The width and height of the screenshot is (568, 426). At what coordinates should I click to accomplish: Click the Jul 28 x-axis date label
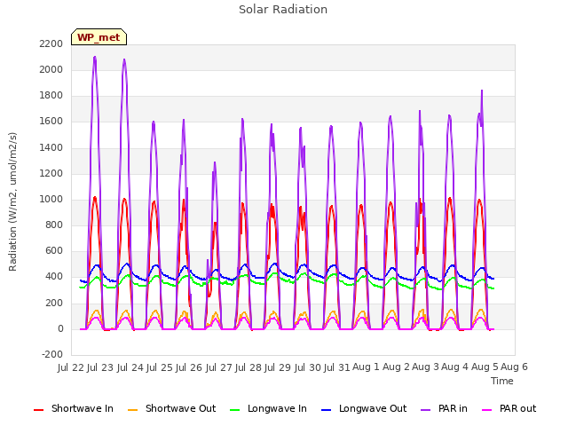(x=248, y=367)
